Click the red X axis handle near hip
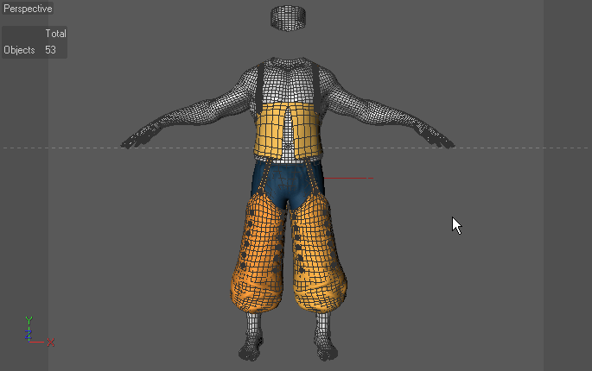 click(348, 178)
